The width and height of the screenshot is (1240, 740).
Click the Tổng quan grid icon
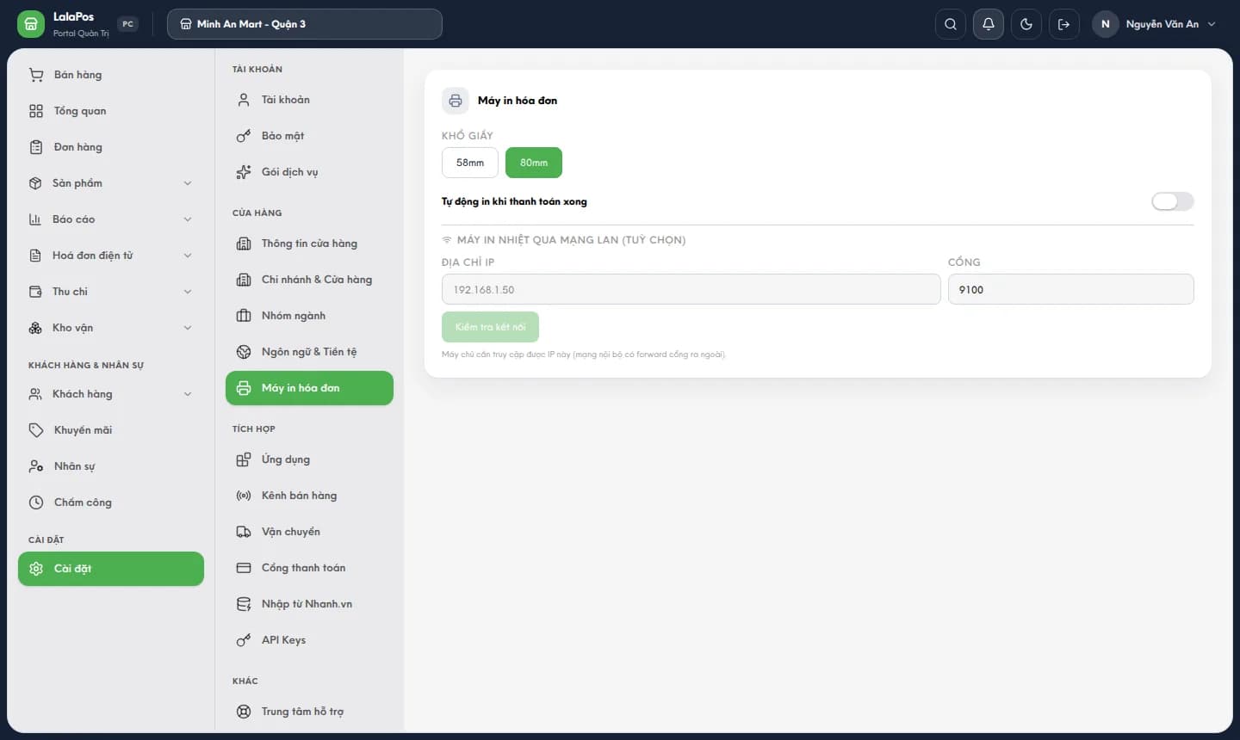pyautogui.click(x=36, y=111)
